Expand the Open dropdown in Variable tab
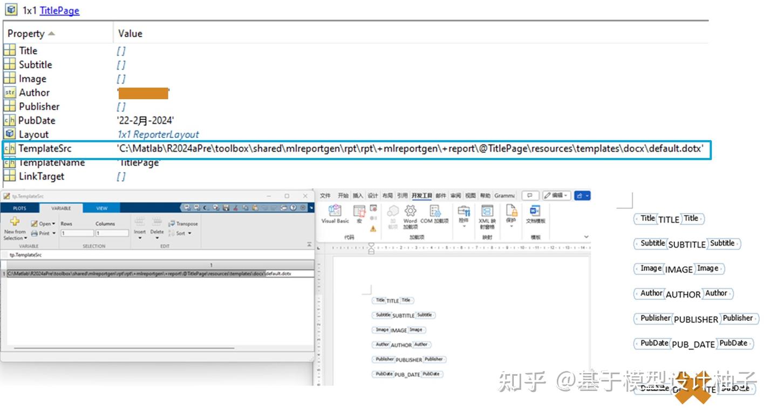This screenshot has height=413, width=777. pos(52,223)
